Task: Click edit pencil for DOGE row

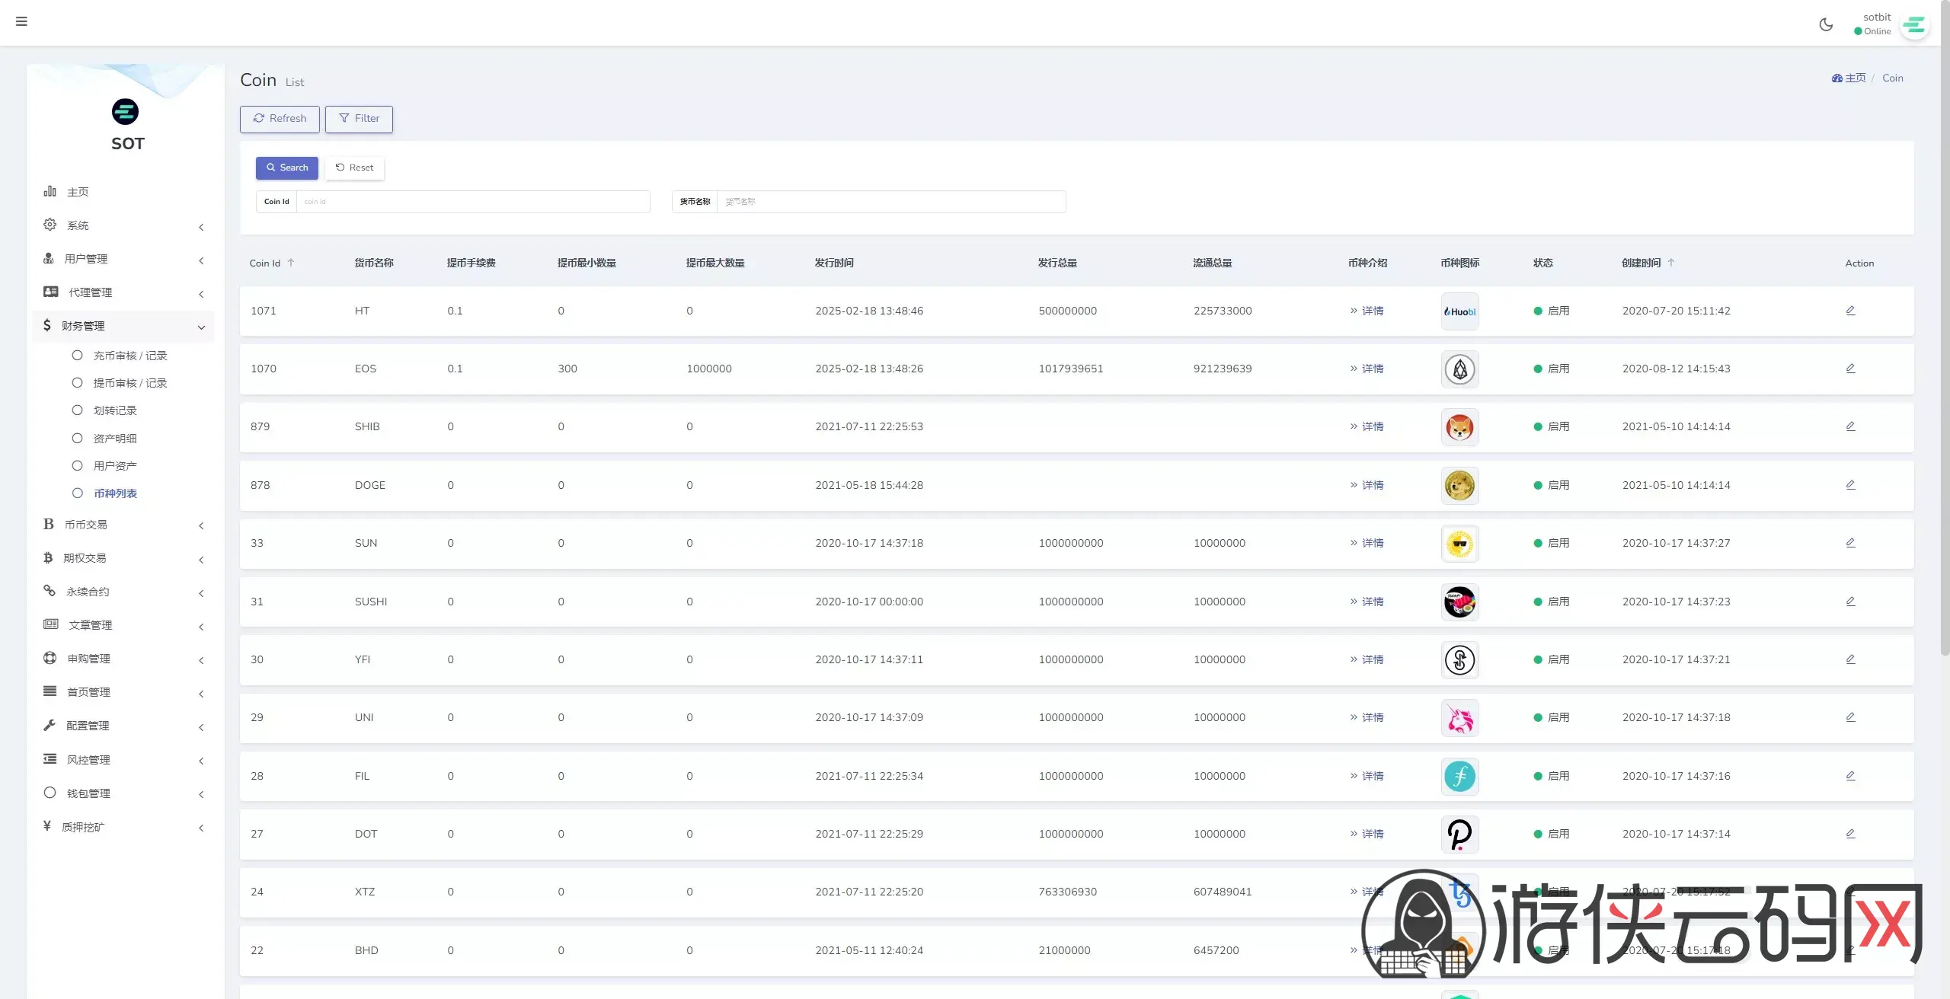Action: point(1850,485)
